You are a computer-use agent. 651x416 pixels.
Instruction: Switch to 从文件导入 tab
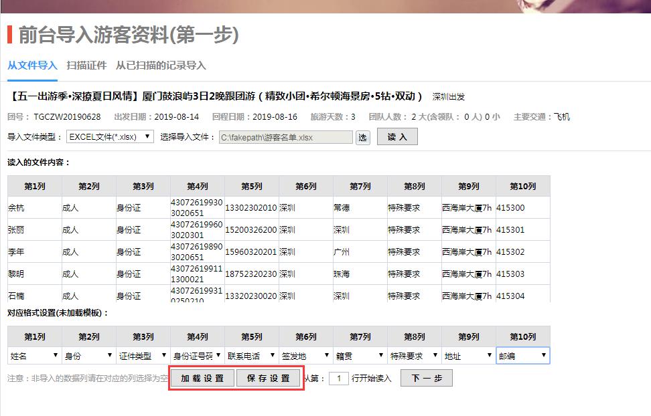(32, 66)
